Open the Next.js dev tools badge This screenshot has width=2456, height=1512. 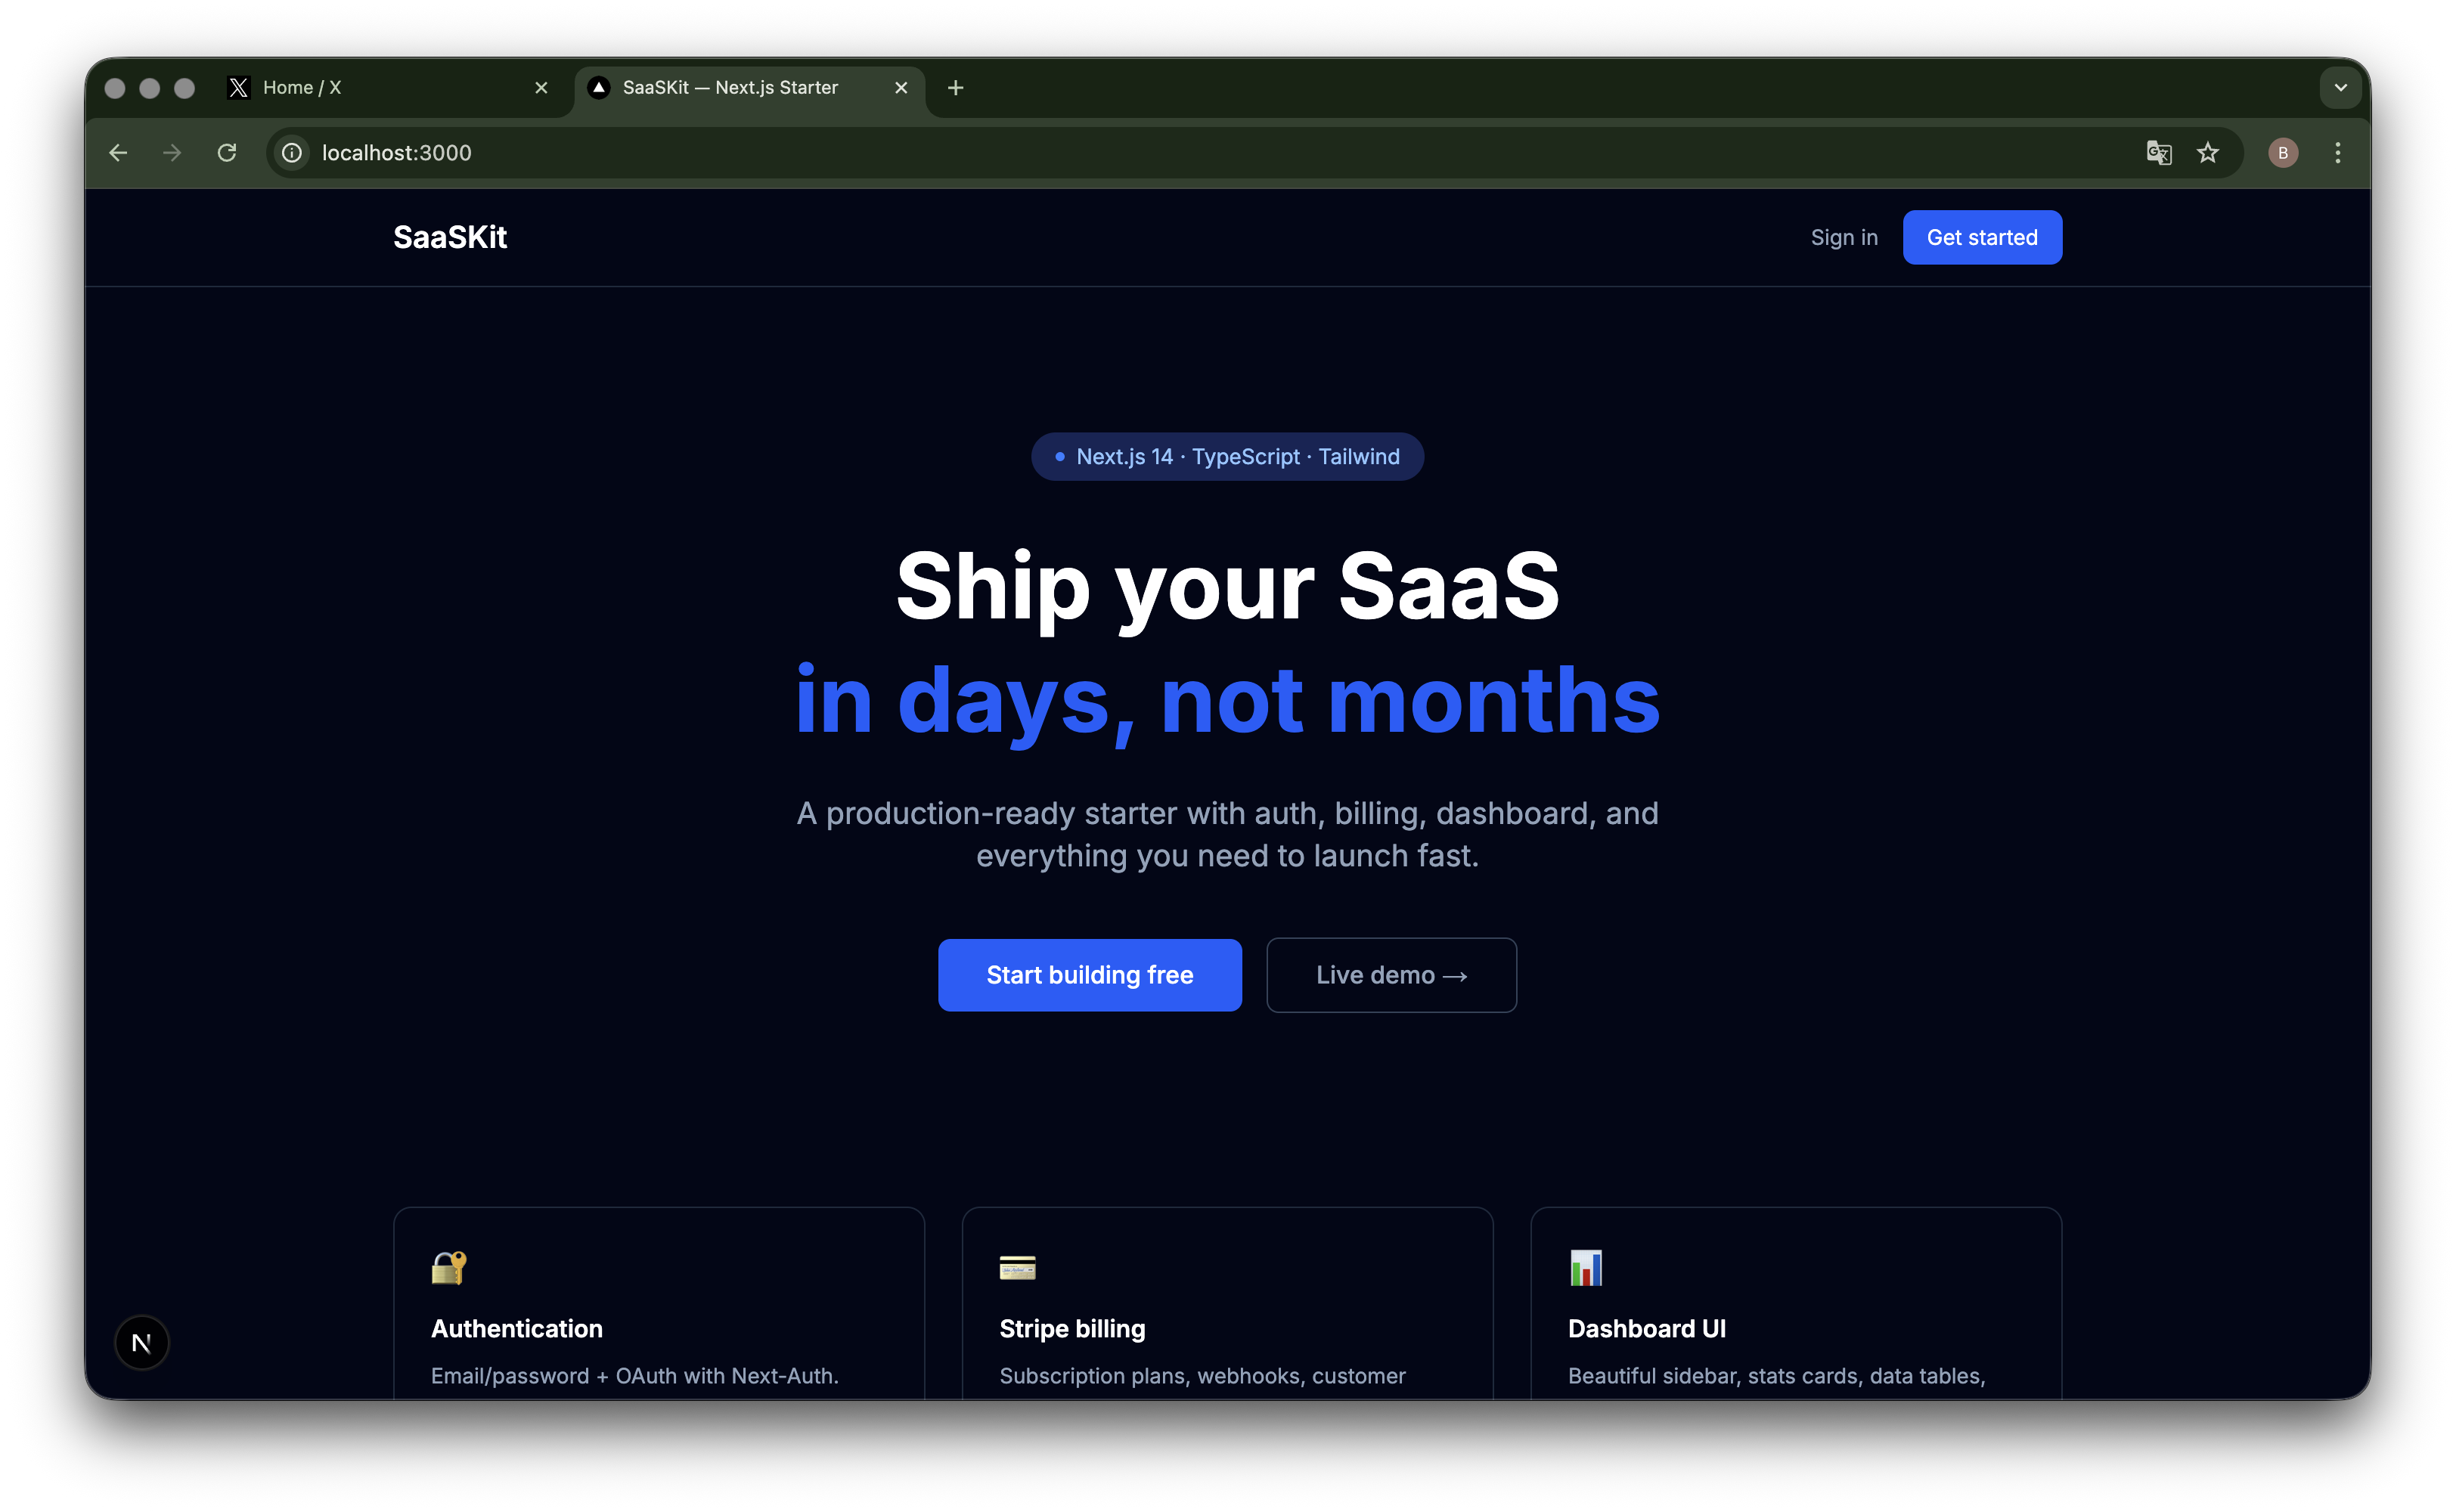point(142,1342)
